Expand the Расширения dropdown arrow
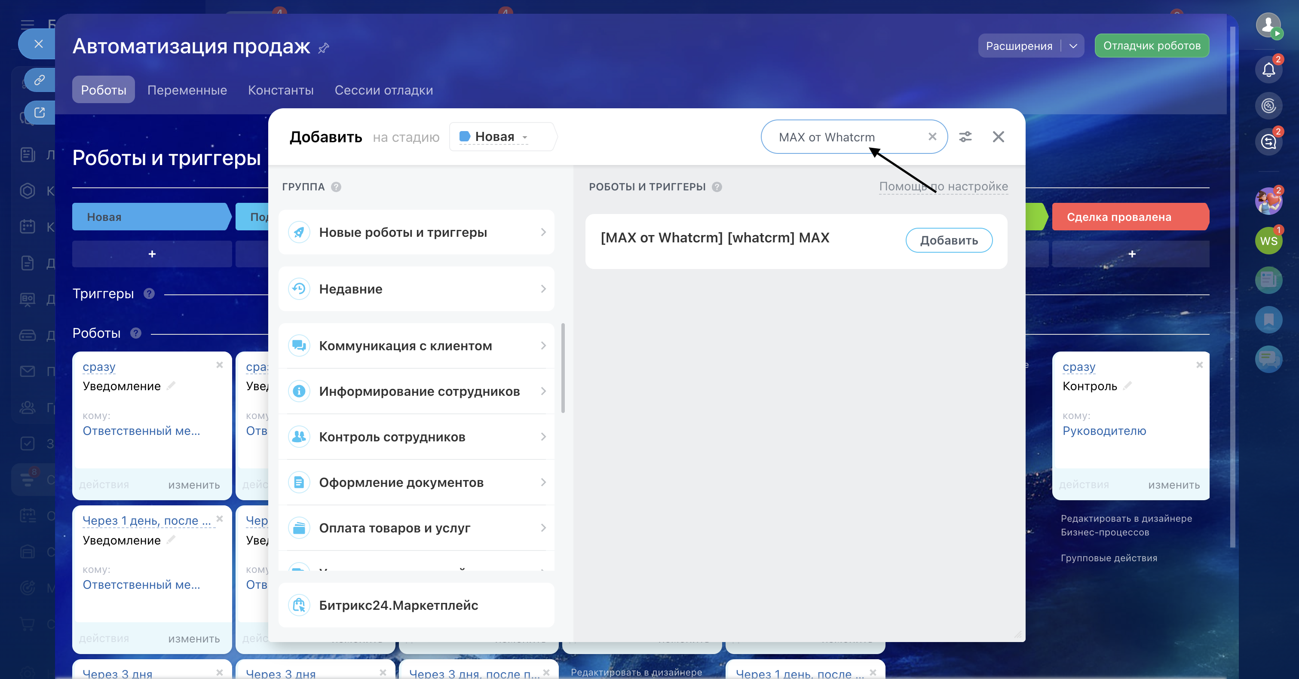Image resolution: width=1299 pixels, height=679 pixels. click(x=1073, y=46)
